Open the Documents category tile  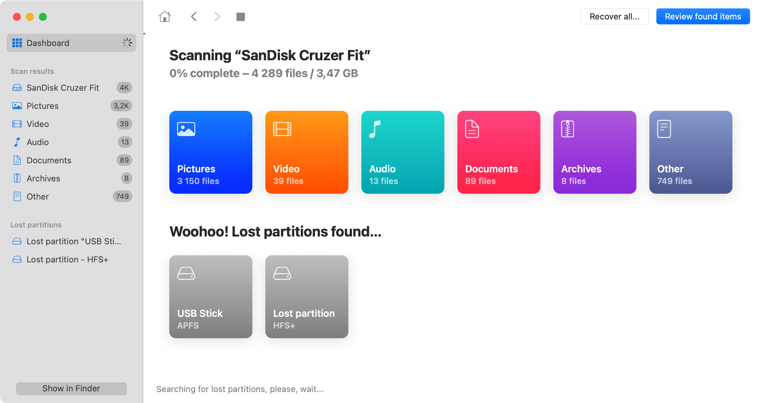pos(499,152)
